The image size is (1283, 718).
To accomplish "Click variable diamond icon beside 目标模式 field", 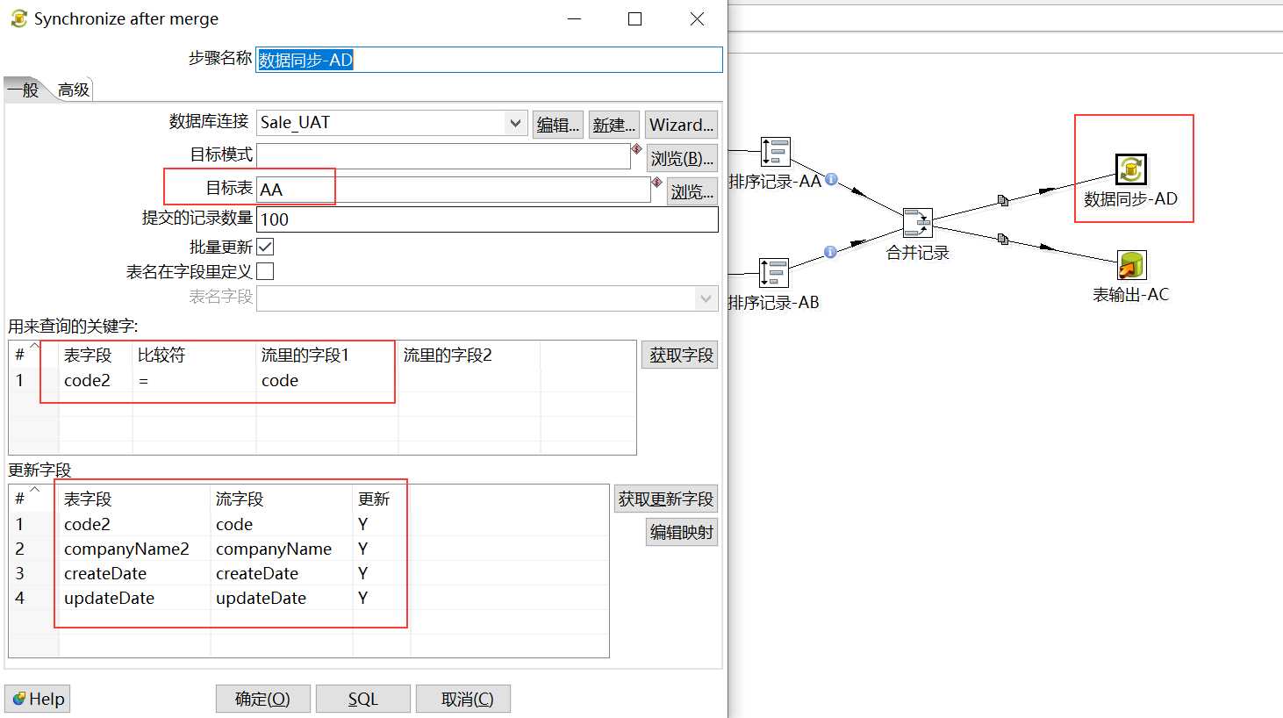I will [637, 148].
